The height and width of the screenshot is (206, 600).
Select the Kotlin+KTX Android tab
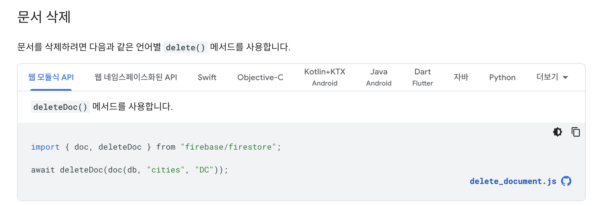pos(325,77)
